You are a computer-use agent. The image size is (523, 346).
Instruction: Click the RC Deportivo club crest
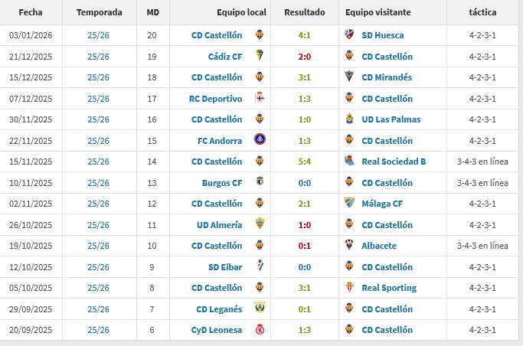259,99
